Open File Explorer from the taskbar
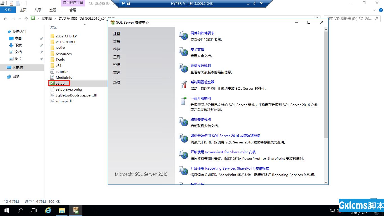The image size is (384, 216). 62,210
